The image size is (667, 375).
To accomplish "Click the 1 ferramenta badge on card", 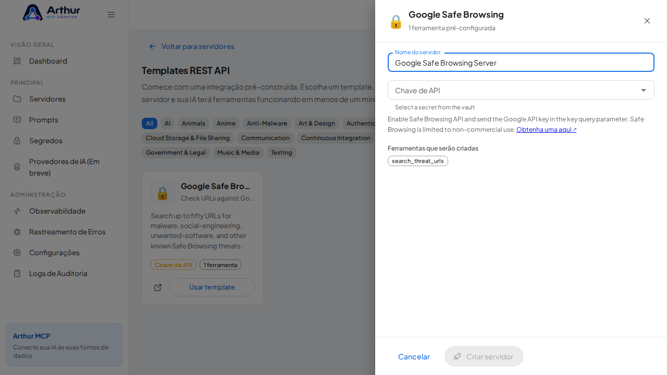I will coord(220,265).
